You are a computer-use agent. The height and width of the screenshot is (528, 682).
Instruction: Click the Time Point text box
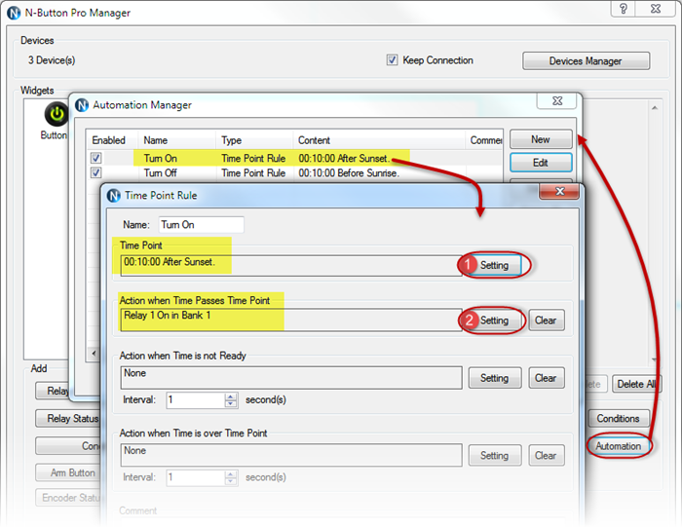point(291,265)
